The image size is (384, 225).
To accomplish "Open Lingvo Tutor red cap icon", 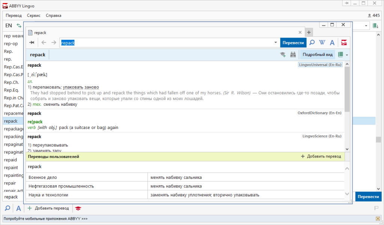I will [78, 208].
